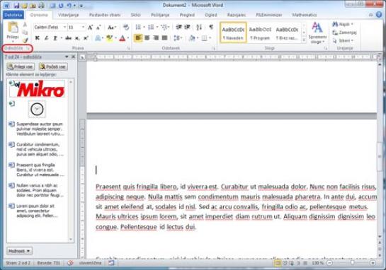Save document from quick access toolbar
The width and height of the screenshot is (386, 270).
pos(16,5)
